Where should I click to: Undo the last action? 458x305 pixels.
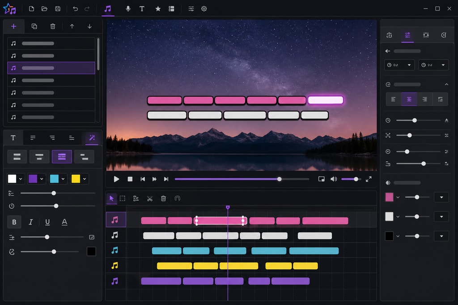75,9
